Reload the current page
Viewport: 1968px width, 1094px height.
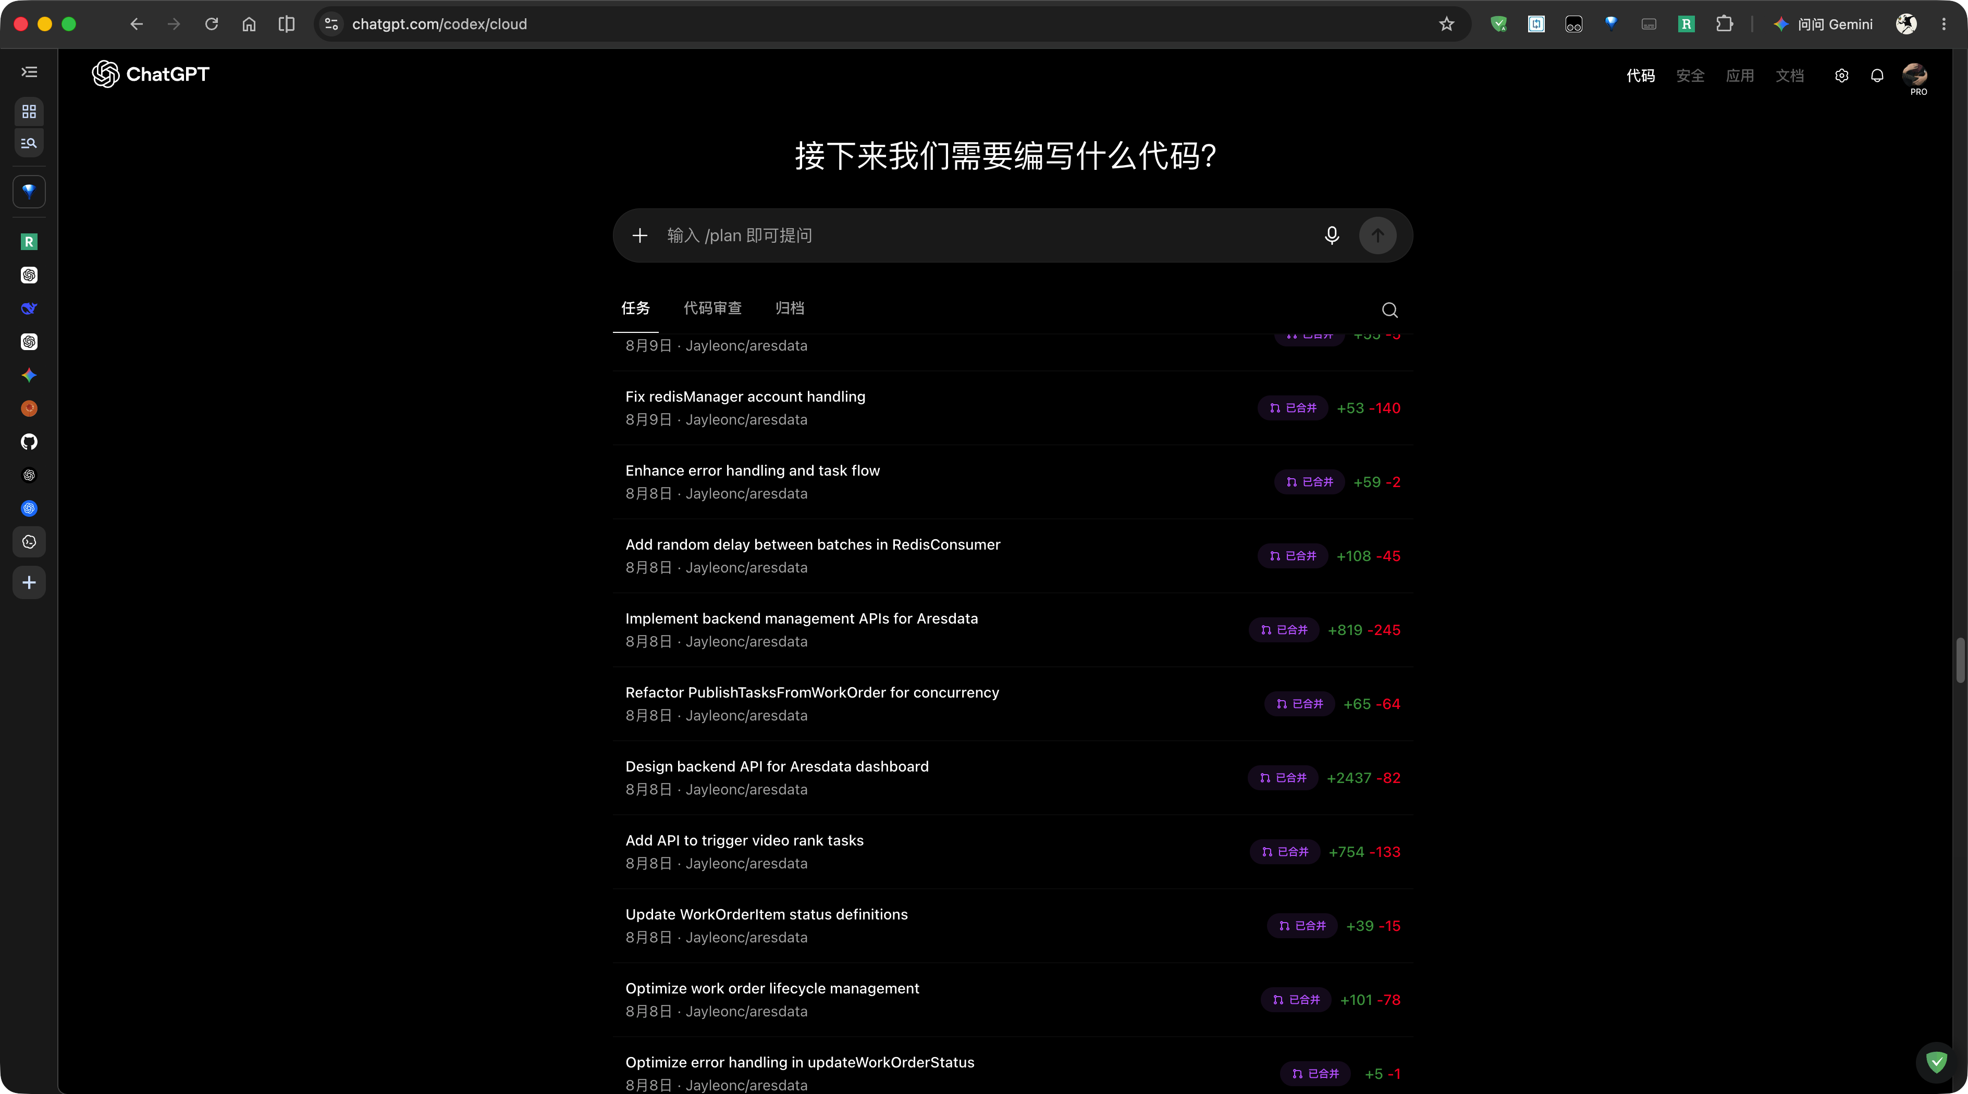coord(212,24)
